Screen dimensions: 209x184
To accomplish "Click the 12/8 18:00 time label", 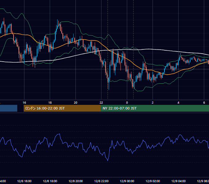I will click(50, 181).
